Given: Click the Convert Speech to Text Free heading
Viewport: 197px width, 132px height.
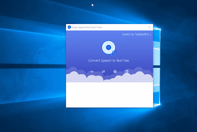Looking at the screenshot, I should coord(109,61).
